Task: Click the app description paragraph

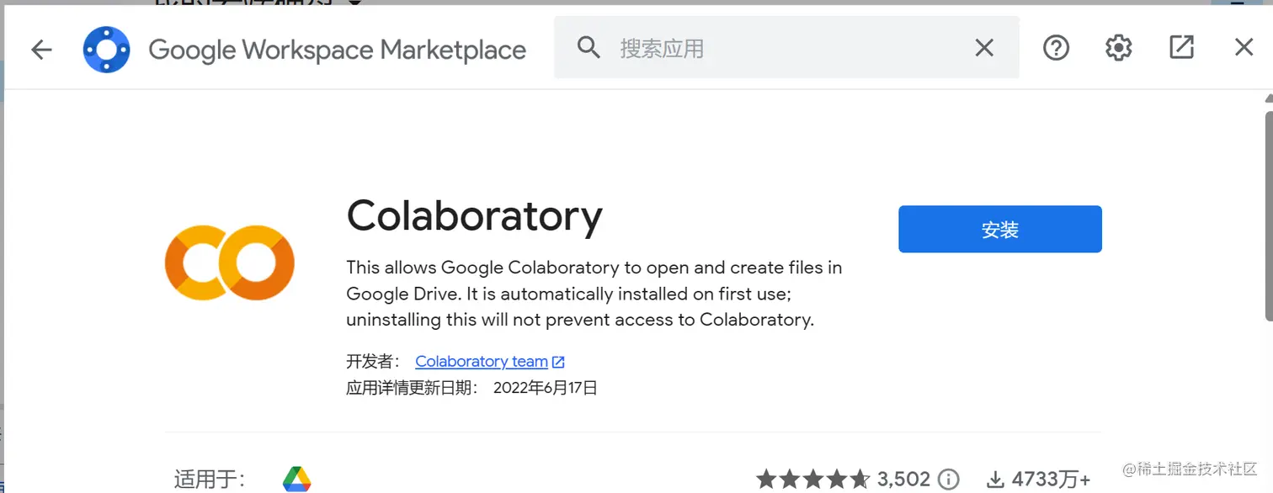Action: (x=594, y=294)
